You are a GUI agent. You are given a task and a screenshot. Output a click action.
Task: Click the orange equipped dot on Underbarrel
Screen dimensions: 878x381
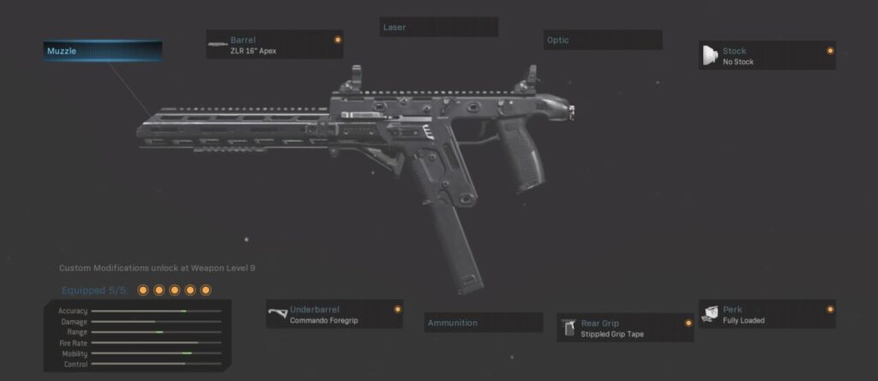point(398,309)
